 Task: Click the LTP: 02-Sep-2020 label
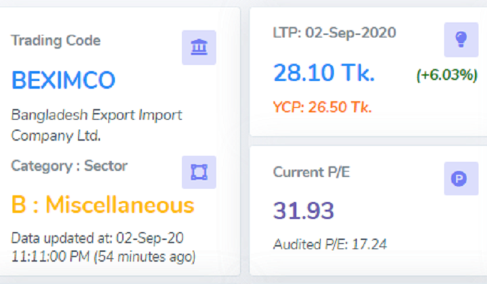click(x=335, y=33)
